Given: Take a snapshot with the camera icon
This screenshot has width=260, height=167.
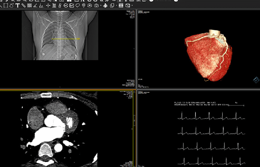Looking at the screenshot, I should pos(96,6).
